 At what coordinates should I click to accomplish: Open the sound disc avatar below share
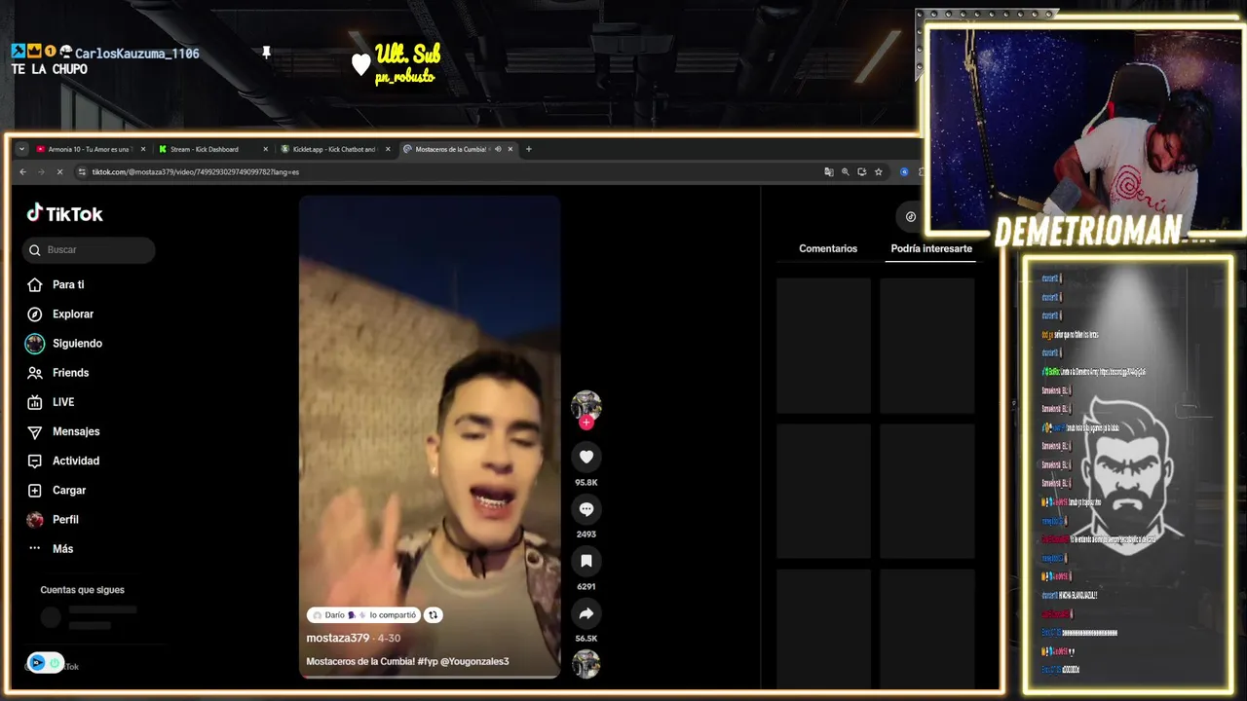tap(586, 664)
